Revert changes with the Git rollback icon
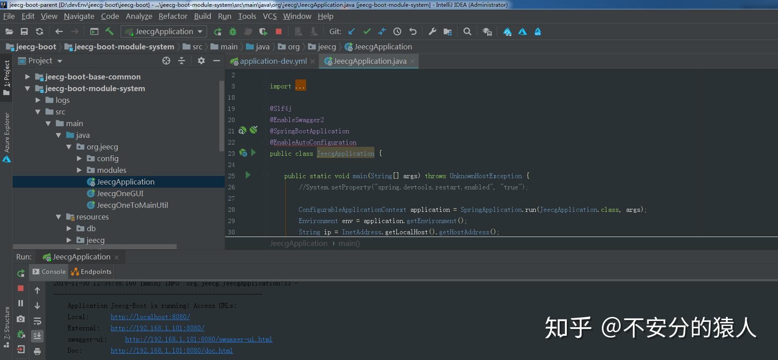 pyautogui.click(x=413, y=31)
